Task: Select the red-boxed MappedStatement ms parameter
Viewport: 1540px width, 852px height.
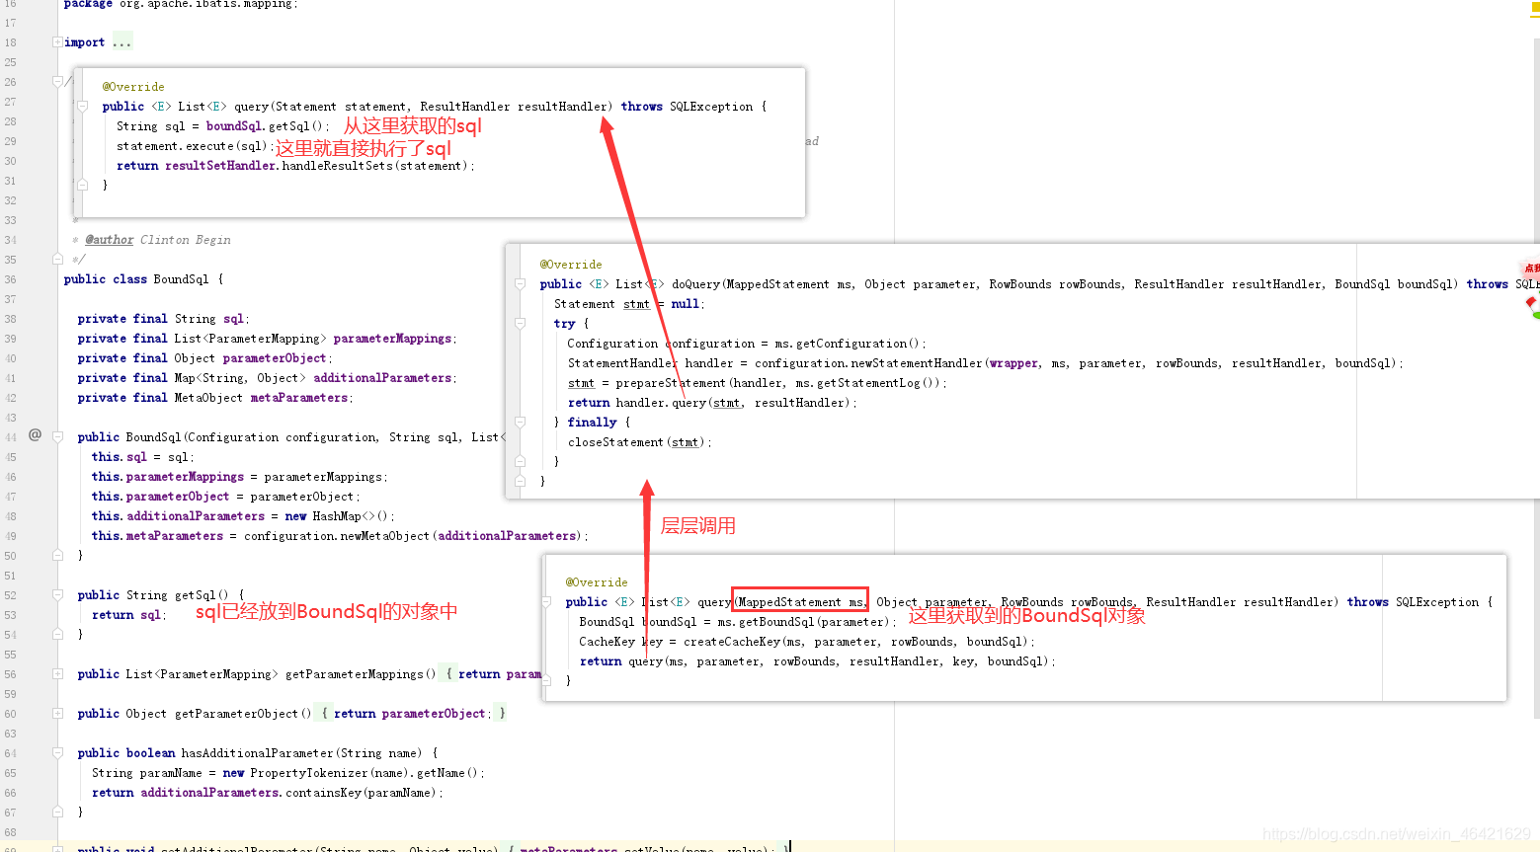Action: [799, 601]
